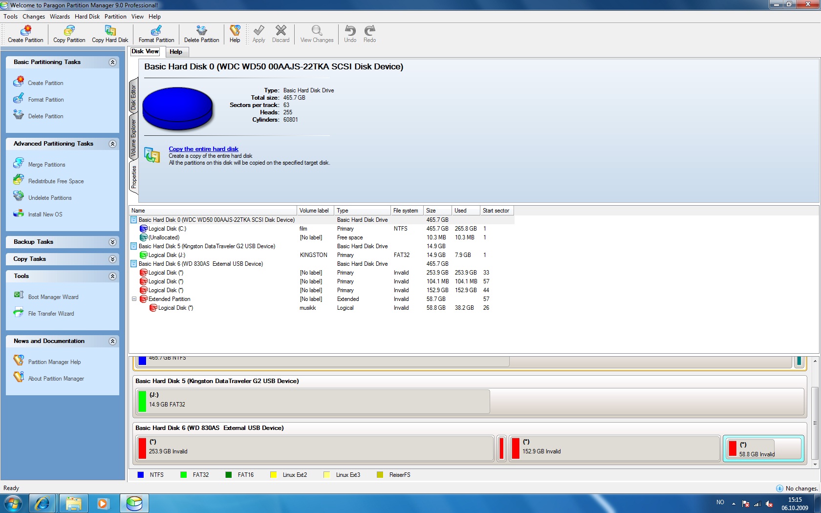Select Logical Disk (J:) row
Viewport: 821px width, 513px height.
[x=322, y=255]
